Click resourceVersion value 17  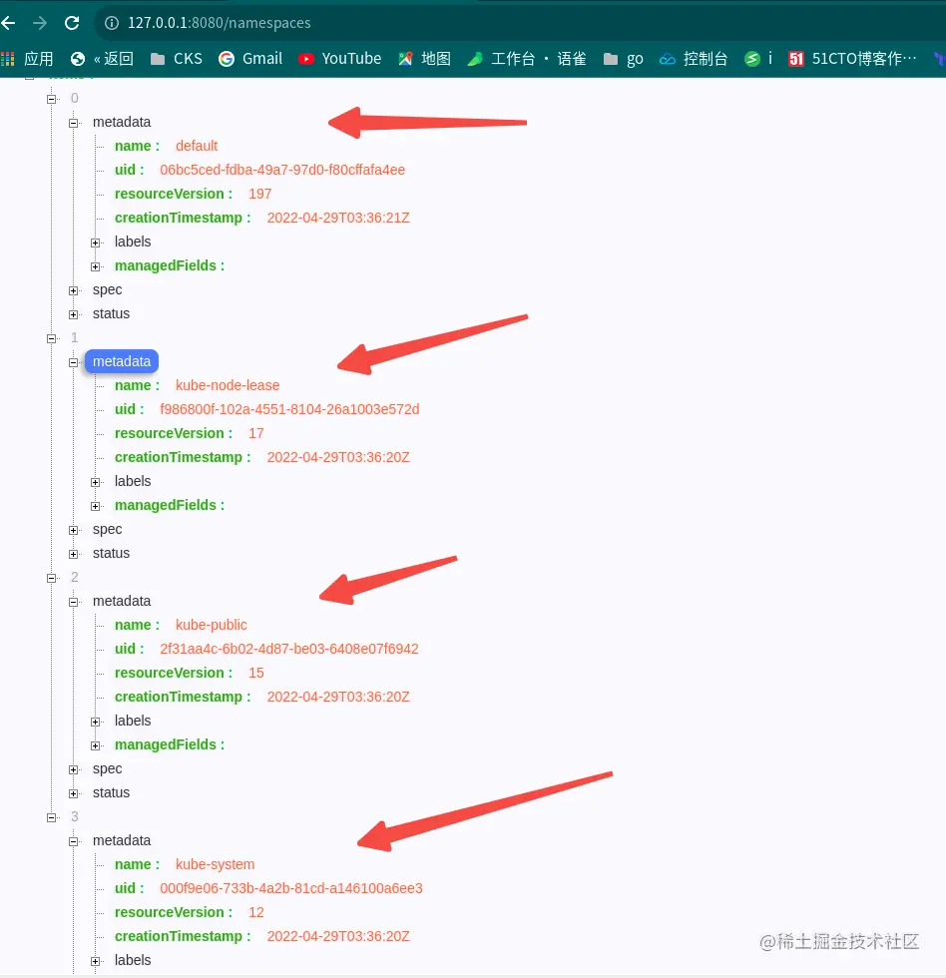(256, 433)
